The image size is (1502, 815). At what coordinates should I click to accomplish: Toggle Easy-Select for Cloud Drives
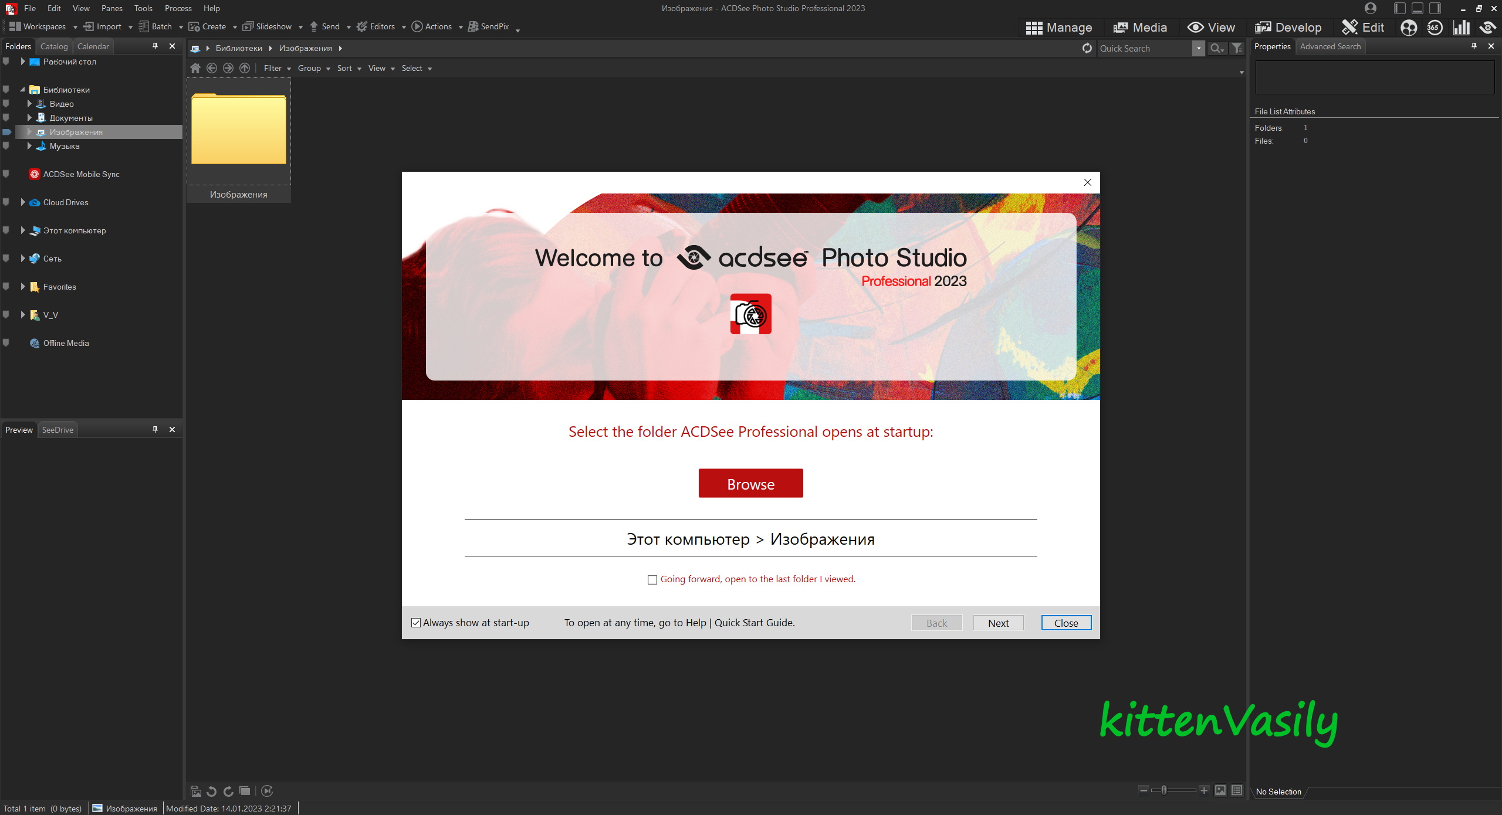6,202
